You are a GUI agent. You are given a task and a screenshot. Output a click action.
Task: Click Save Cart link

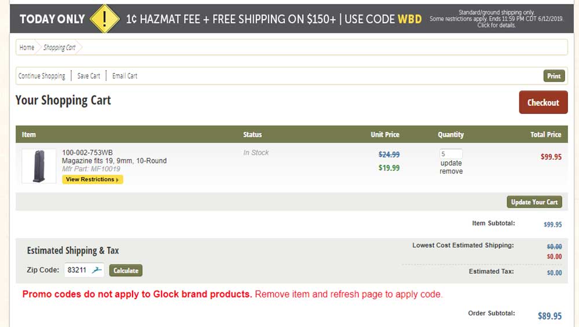pos(89,76)
